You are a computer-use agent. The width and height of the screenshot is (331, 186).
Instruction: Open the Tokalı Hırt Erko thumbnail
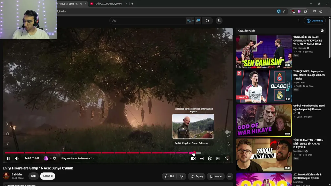tap(264, 155)
